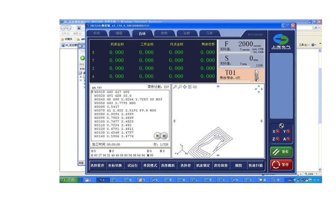Click the T01 tool thumbnail image
Screen dimensions: 336x210
click(x=256, y=75)
